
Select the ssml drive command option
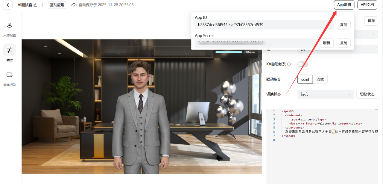[305, 79]
